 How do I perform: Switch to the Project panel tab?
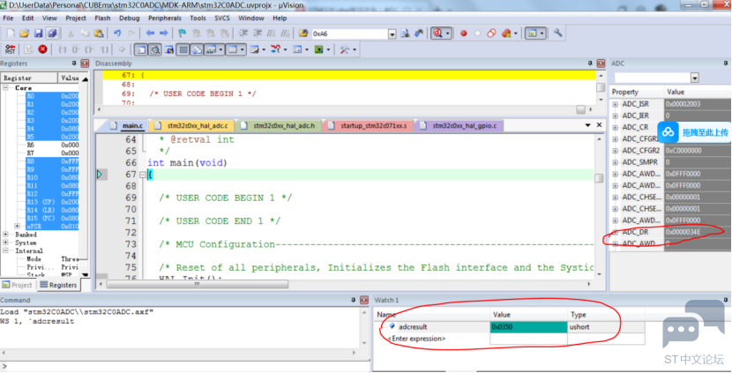(18, 285)
